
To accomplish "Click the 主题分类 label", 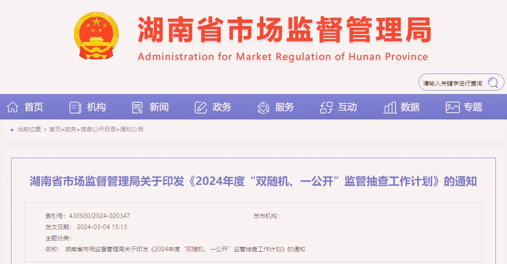I will point(58,238).
